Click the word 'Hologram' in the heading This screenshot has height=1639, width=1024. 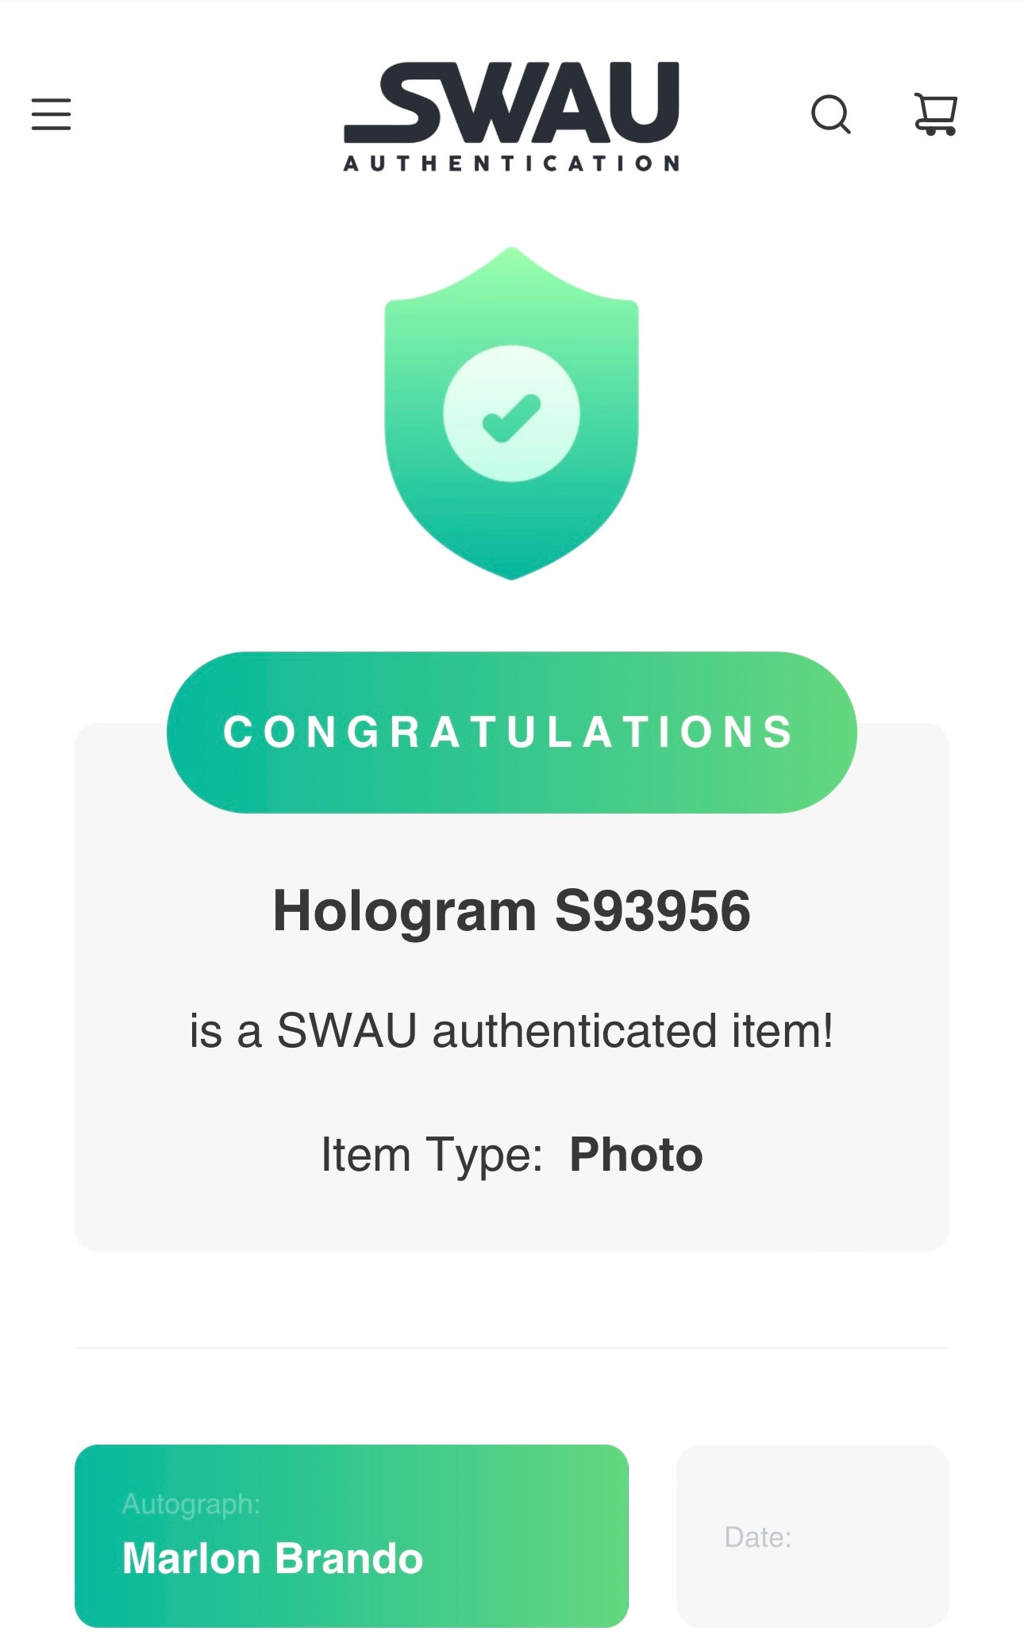point(405,911)
